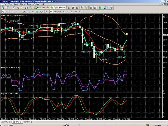Switch to the candlestick chart type
168x126 pixels.
(x=73, y=8)
